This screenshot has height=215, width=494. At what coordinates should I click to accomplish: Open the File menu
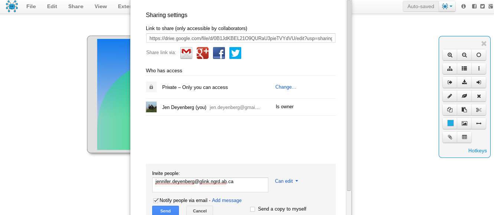click(x=31, y=6)
